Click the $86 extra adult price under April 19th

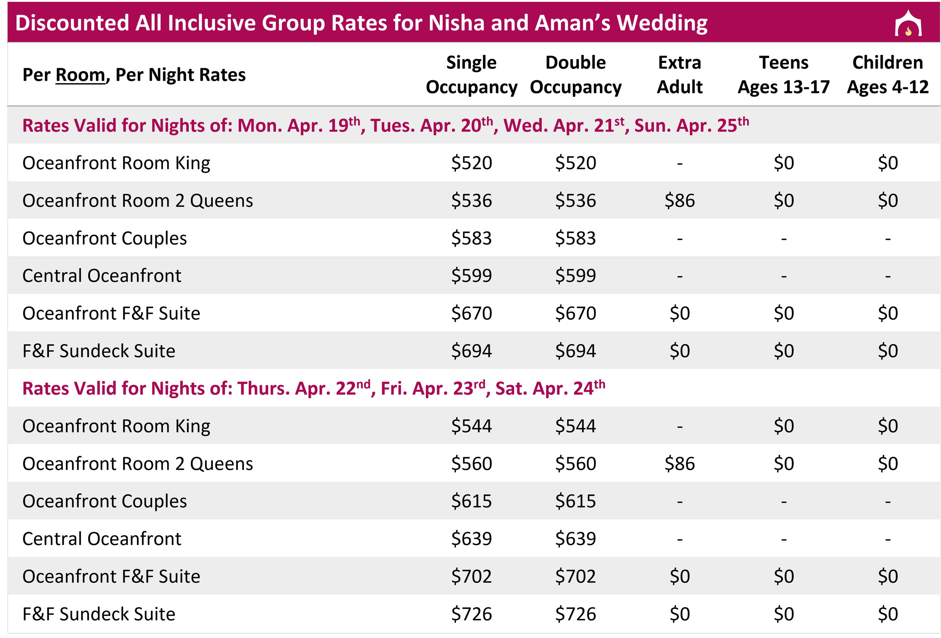[x=679, y=200]
